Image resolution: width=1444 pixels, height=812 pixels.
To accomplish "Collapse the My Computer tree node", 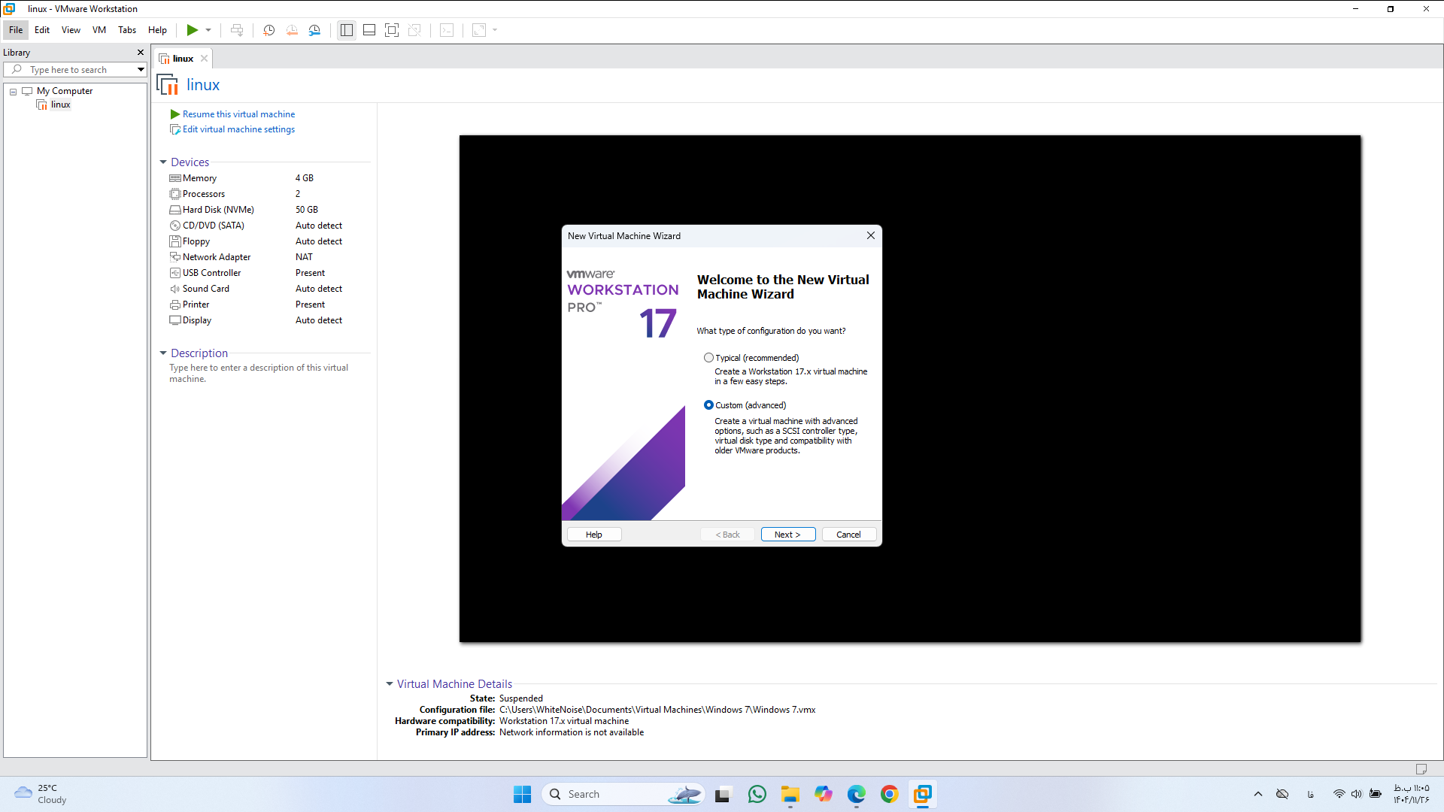I will click(x=13, y=92).
